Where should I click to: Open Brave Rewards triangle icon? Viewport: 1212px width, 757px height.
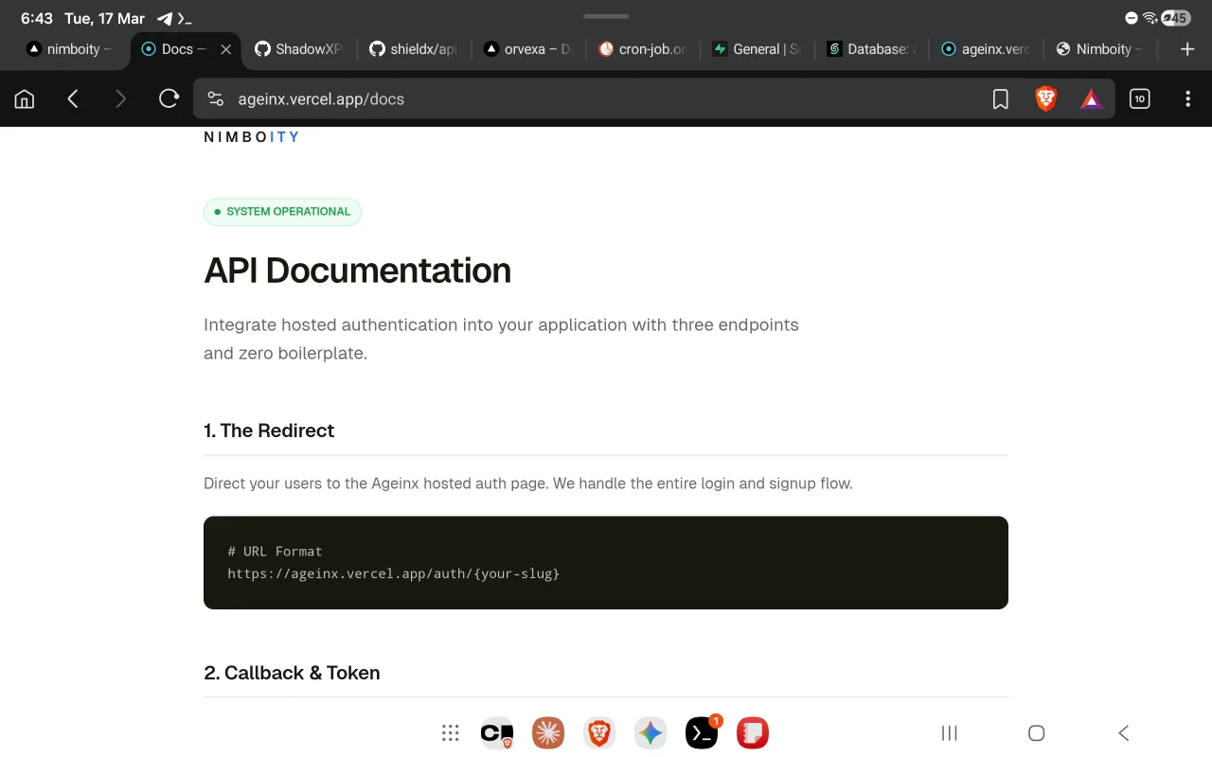click(x=1092, y=99)
